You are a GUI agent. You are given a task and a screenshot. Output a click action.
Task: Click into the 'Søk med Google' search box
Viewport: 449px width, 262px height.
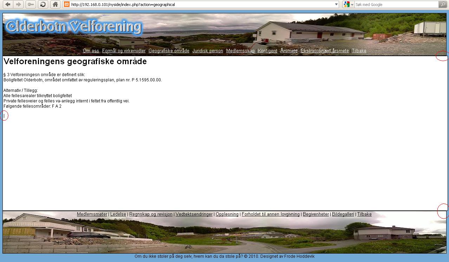pos(396,5)
